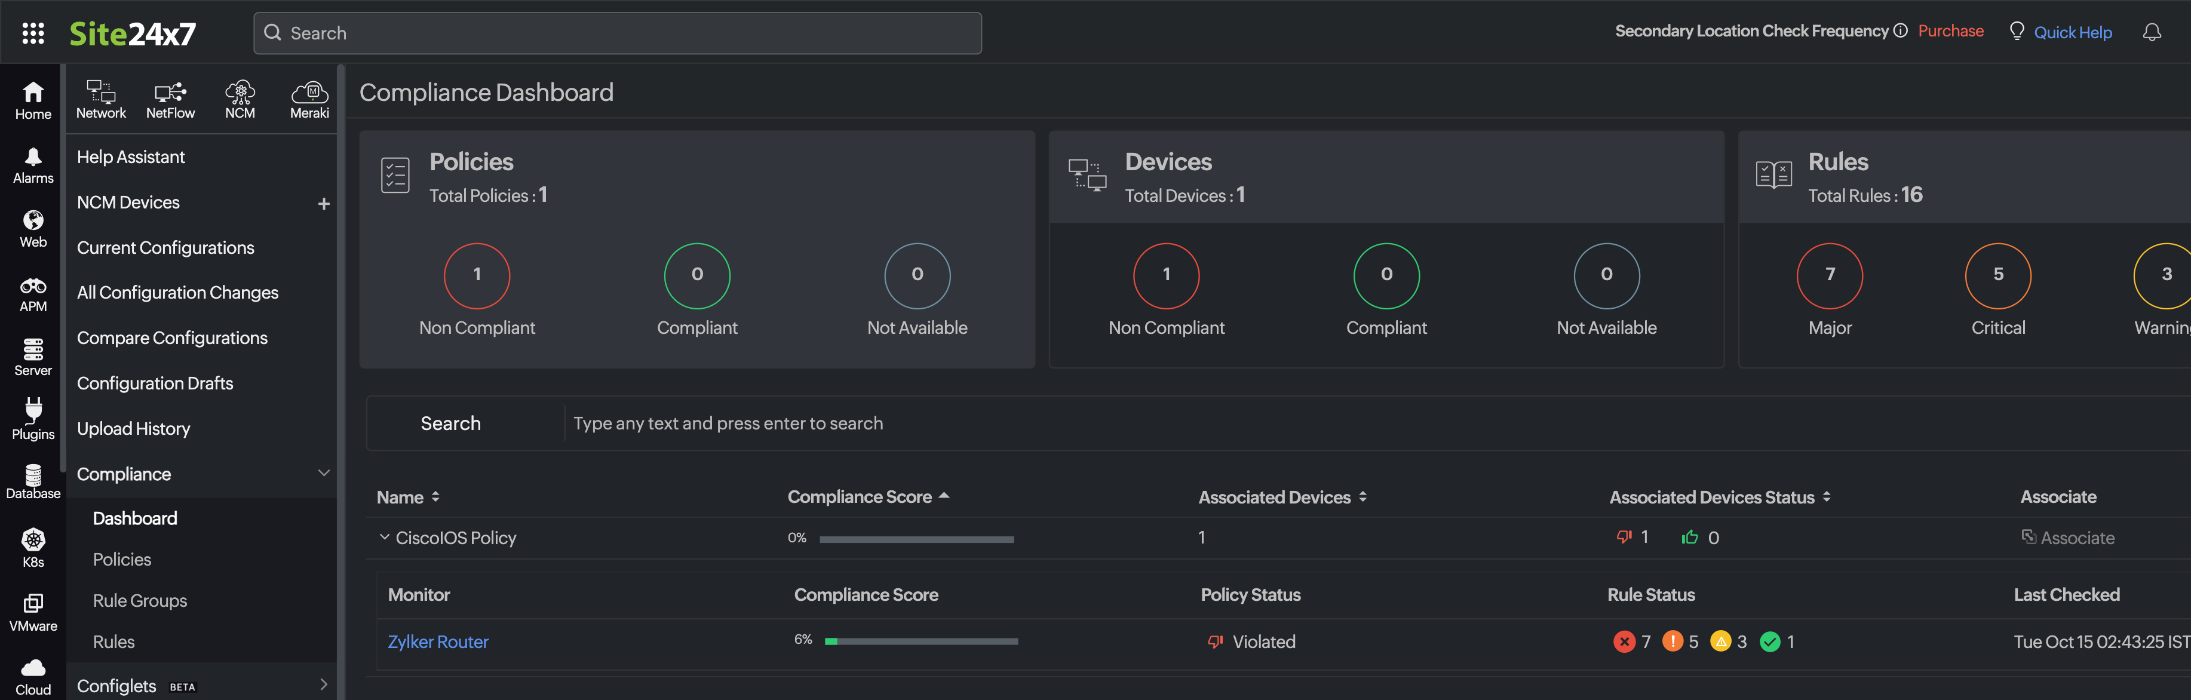The width and height of the screenshot is (2191, 700).
Task: Open the Alarms sidebar icon
Action: tap(32, 163)
